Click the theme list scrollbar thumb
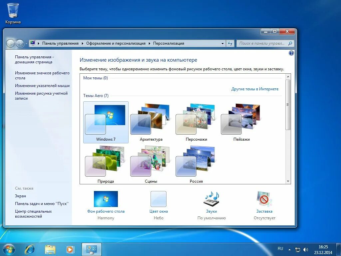Viewport: 341px width, 256px height. pyautogui.click(x=288, y=105)
